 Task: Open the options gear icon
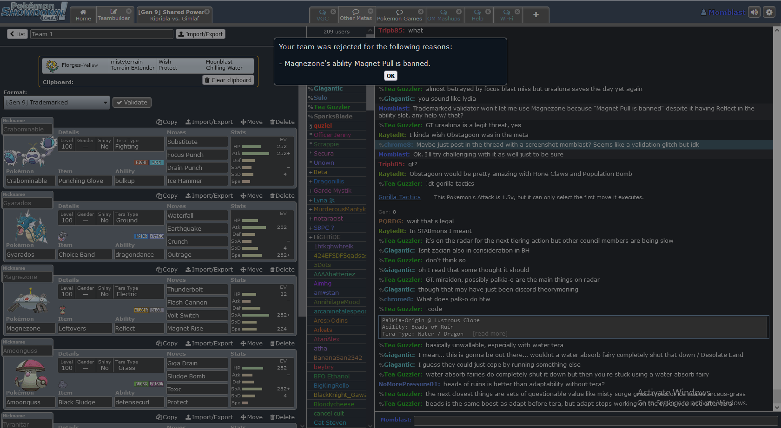tap(769, 13)
